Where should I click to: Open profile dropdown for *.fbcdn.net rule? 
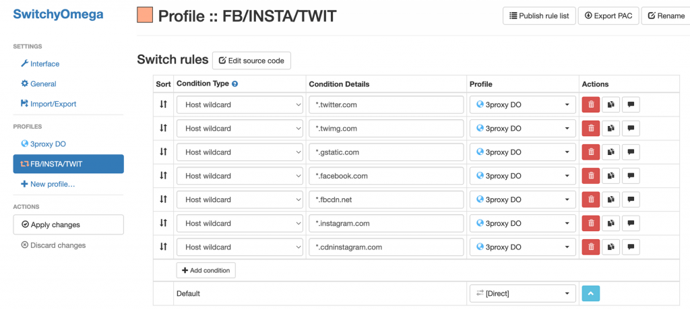[x=523, y=200]
